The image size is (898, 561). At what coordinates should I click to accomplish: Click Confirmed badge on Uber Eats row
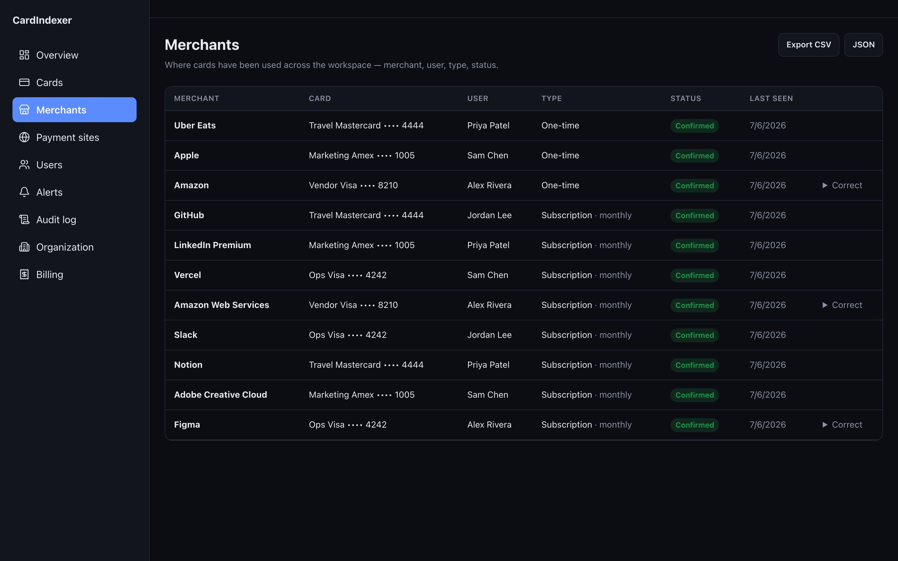pos(694,126)
